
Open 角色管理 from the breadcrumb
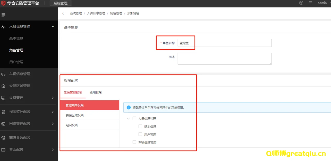click(116, 13)
